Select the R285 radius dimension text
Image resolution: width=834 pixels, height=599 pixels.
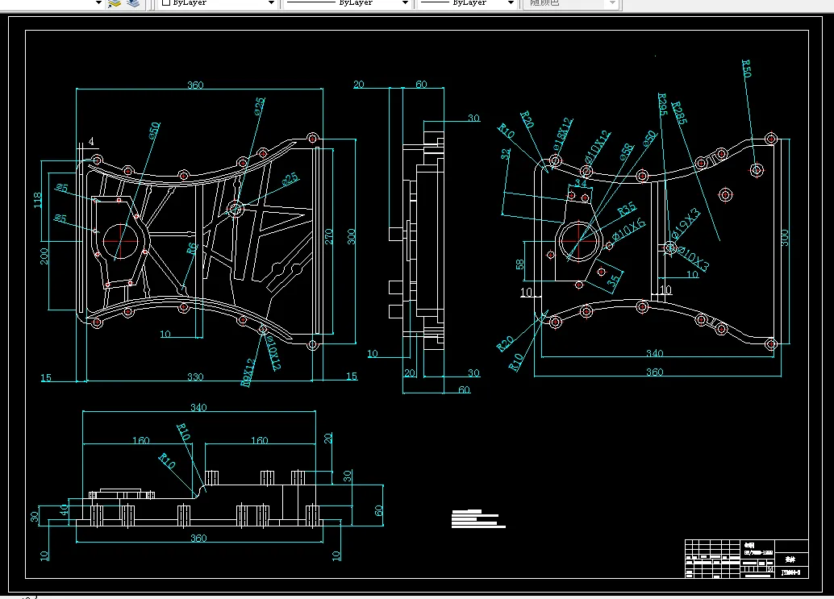[x=678, y=113]
